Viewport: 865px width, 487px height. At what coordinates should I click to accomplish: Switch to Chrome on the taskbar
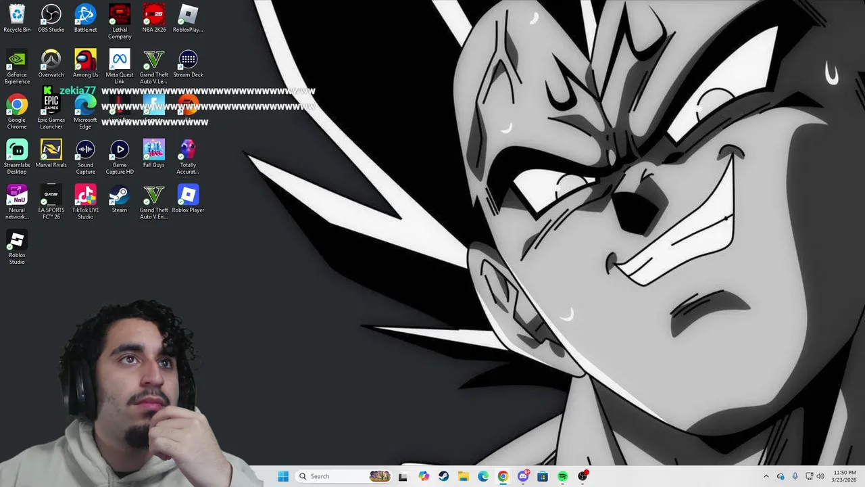coord(503,476)
